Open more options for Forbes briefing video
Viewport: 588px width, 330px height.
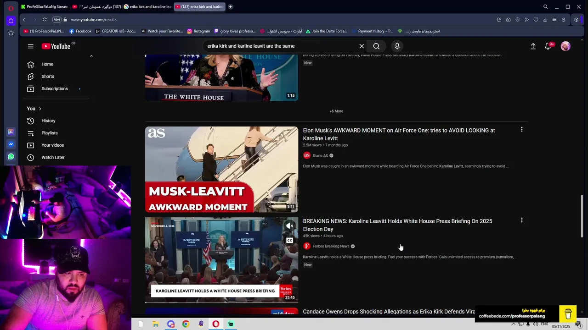[521, 220]
